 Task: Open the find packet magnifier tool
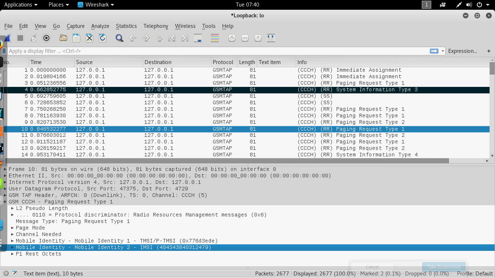[119, 38]
